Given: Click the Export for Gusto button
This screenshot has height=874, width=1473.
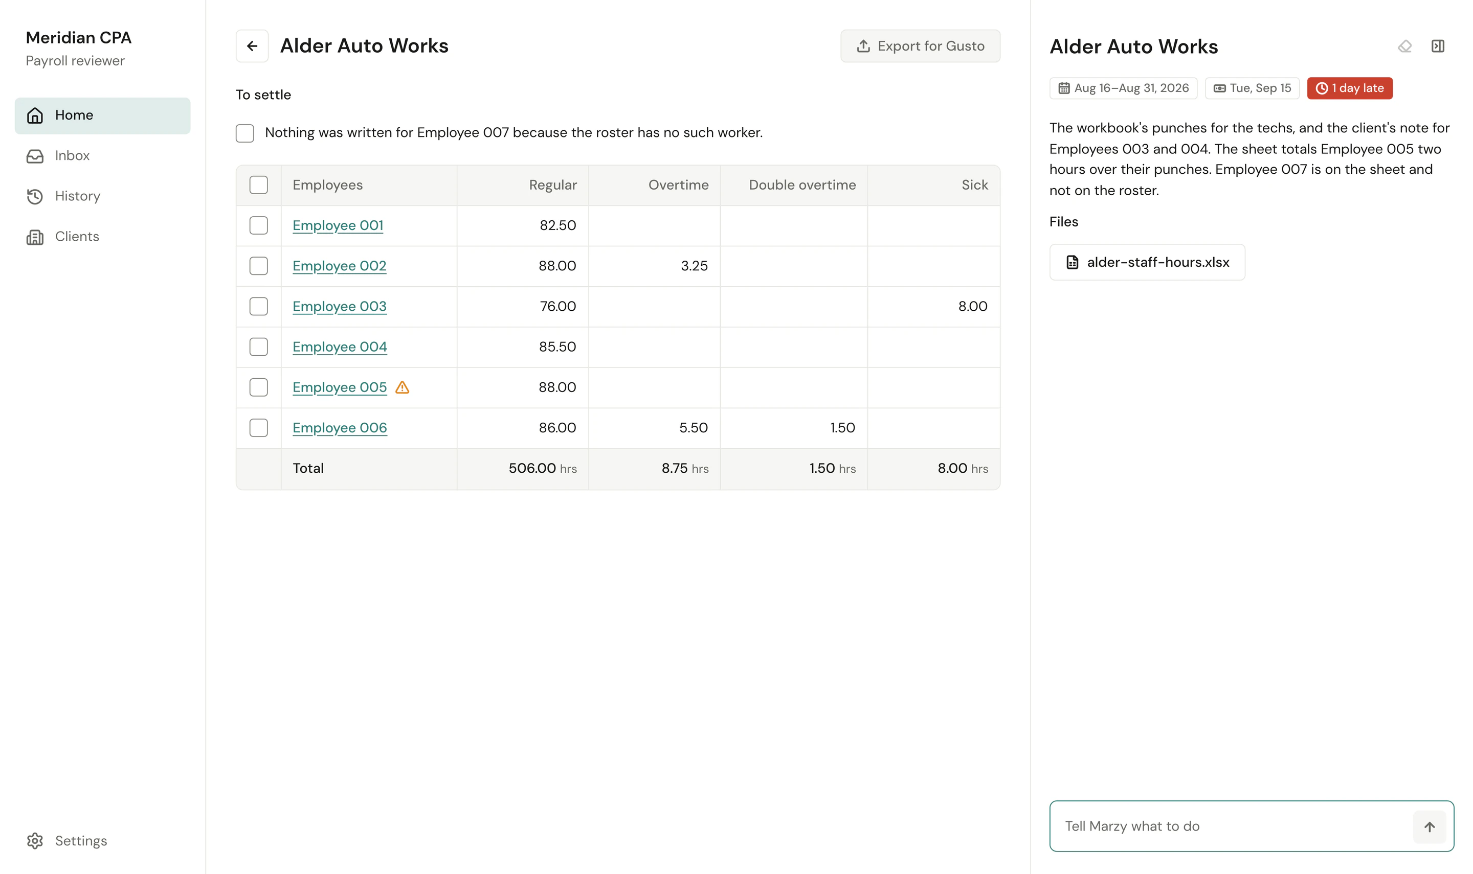Looking at the screenshot, I should coord(920,46).
